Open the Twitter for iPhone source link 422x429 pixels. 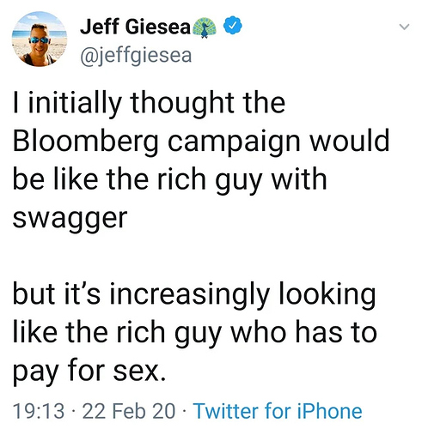coord(278,411)
